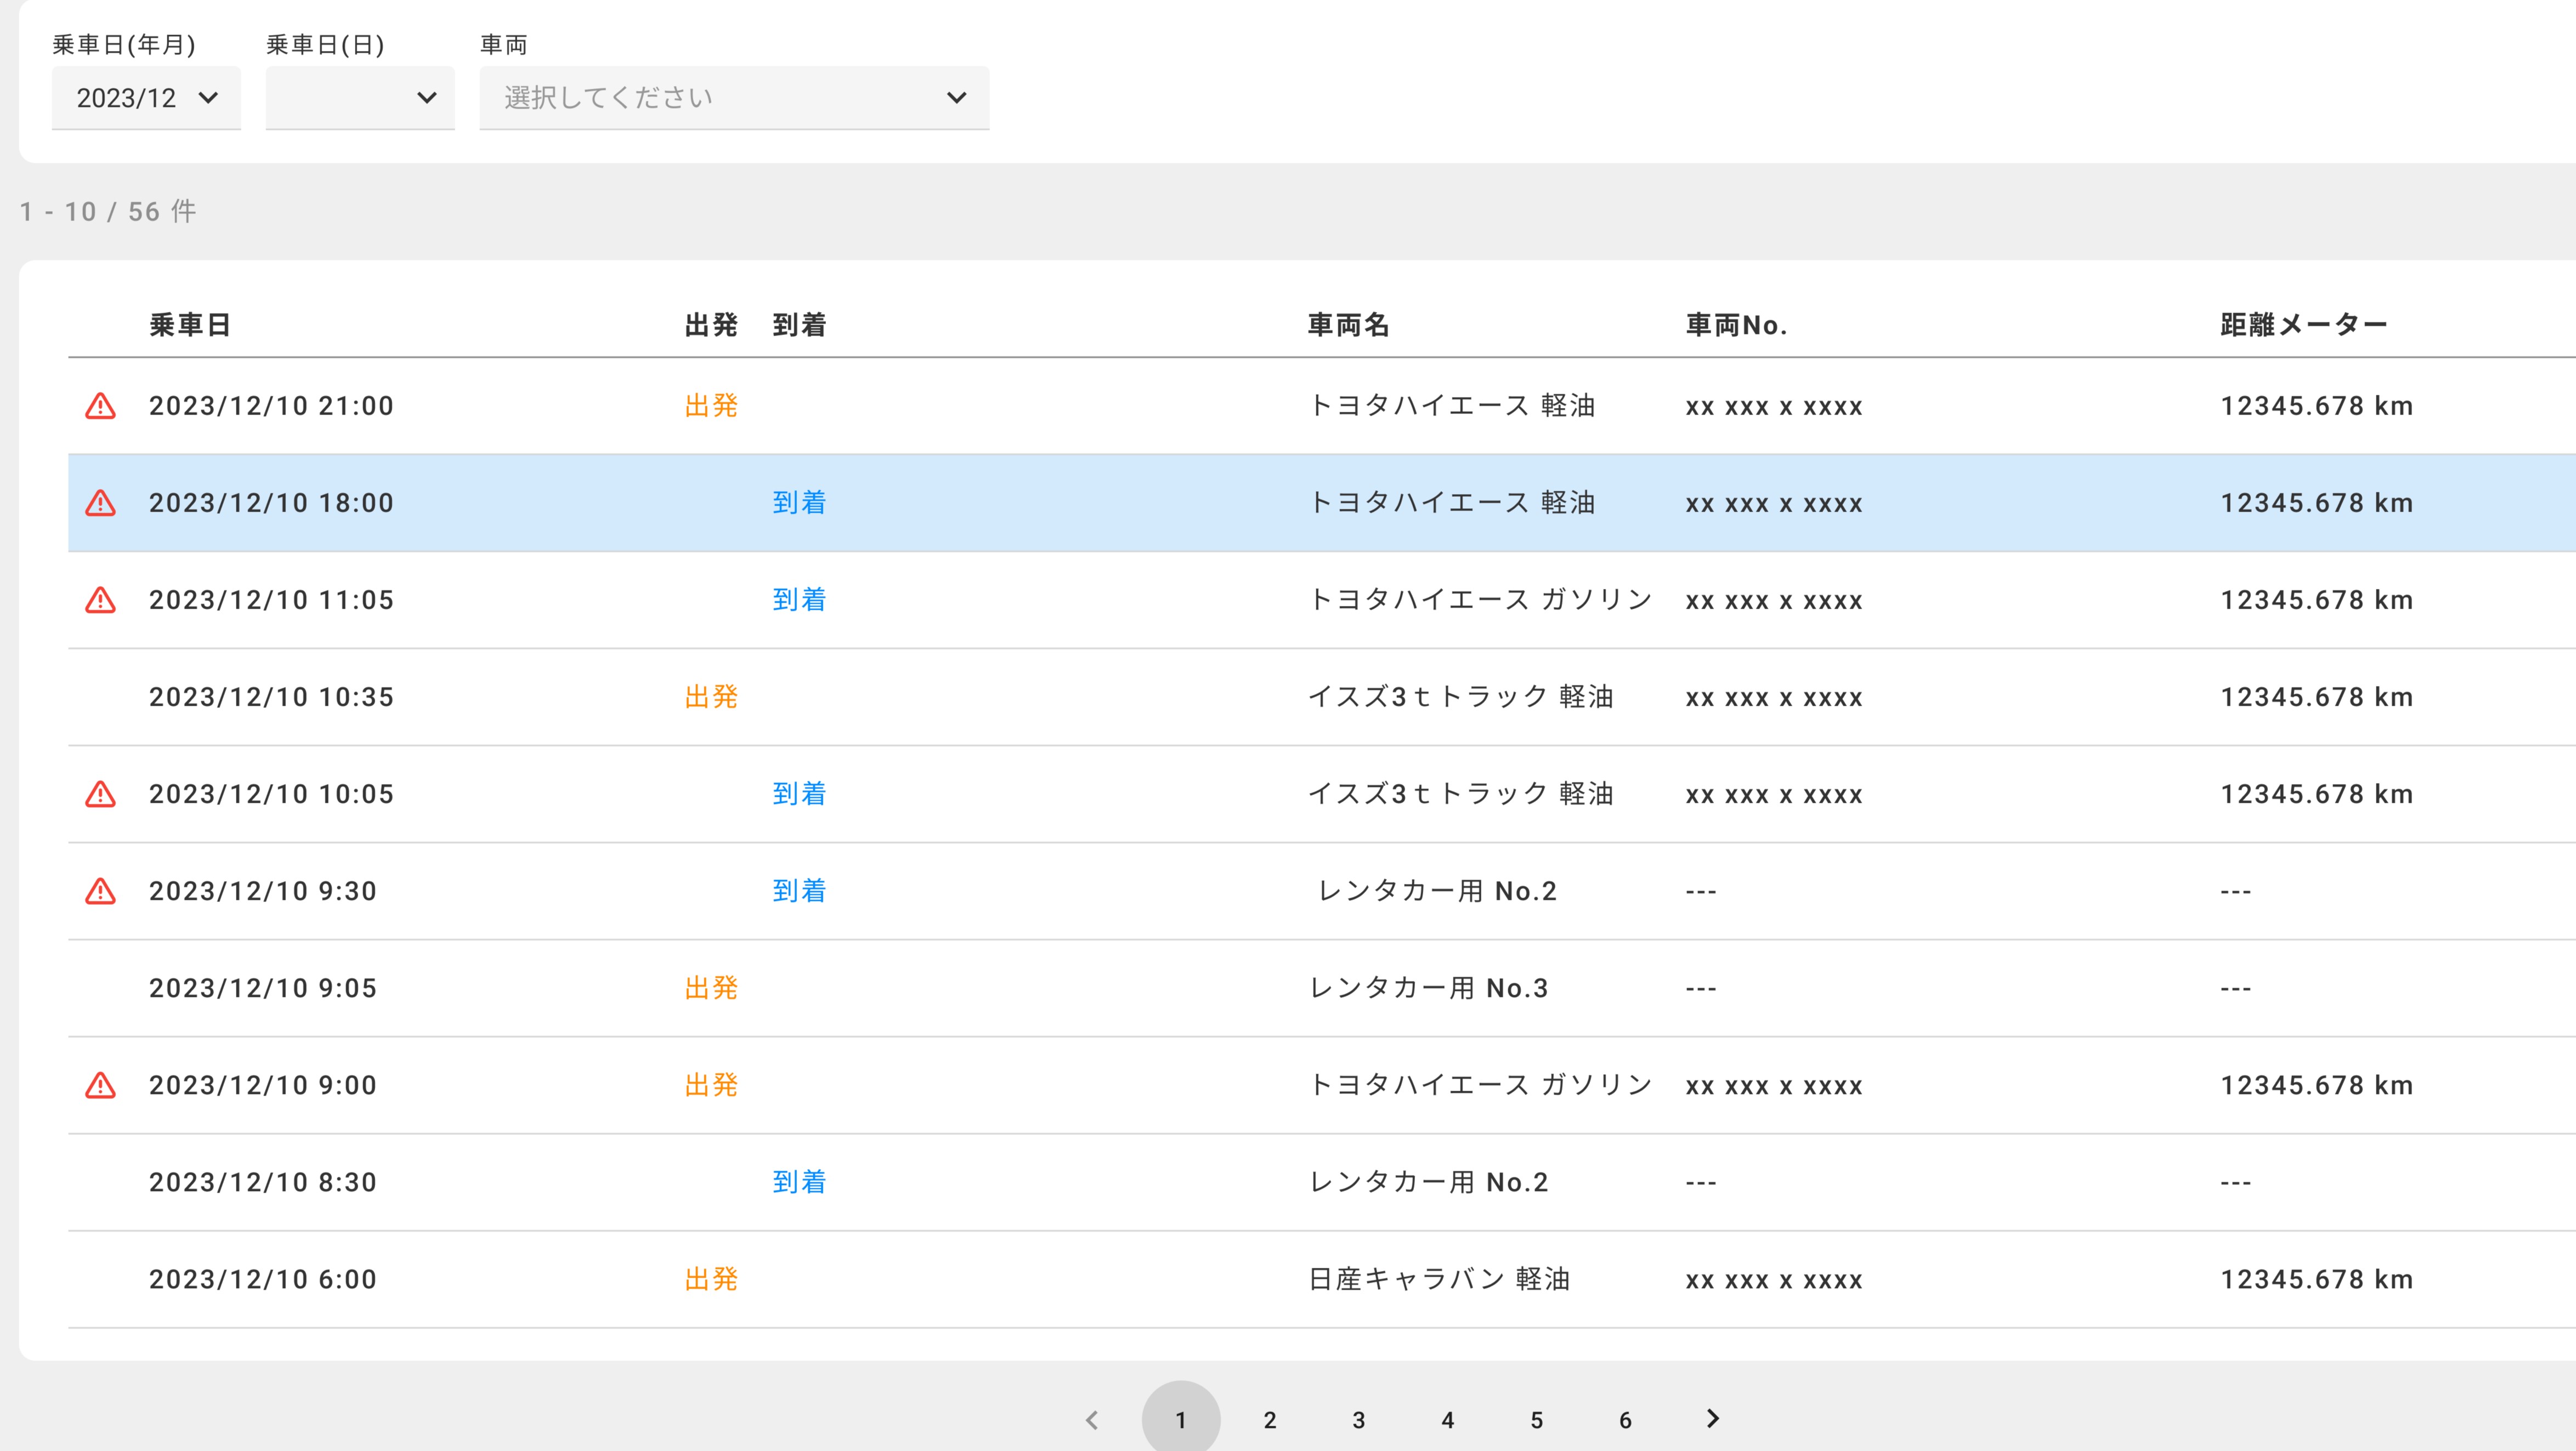Click 12345.678 km in the 6:00 row
2576x1451 pixels.
click(x=2317, y=1279)
